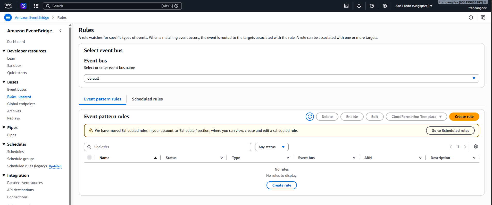The width and height of the screenshot is (492, 205).
Task: Click the top AWS Search box
Action: [112, 6]
